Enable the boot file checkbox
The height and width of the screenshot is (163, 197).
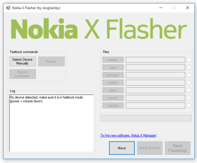(189, 67)
